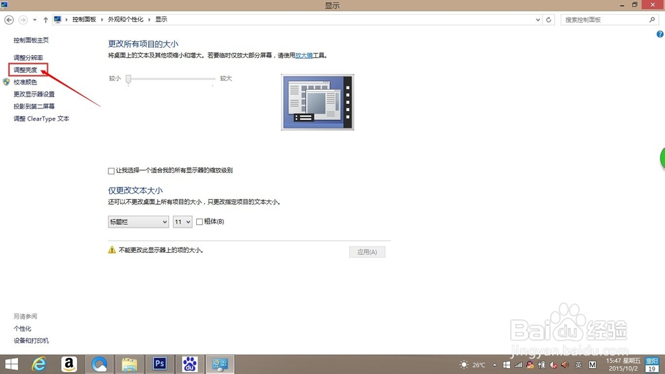The height and width of the screenshot is (374, 665).
Task: Open 设备和打印机 link
Action: point(31,341)
